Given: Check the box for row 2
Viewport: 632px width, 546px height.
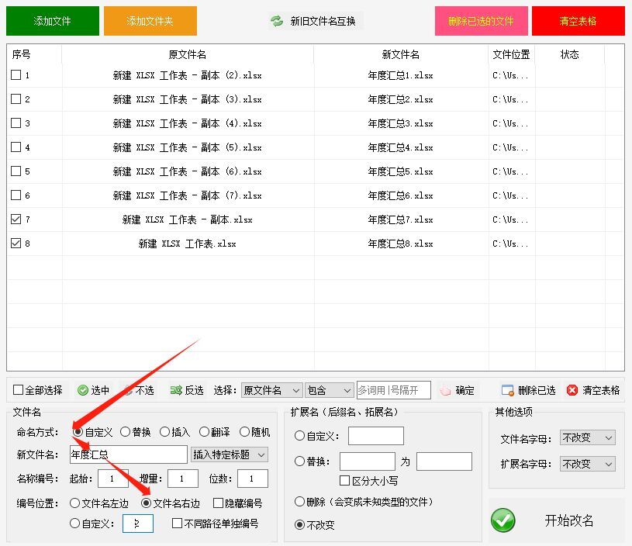Looking at the screenshot, I should coord(16,99).
